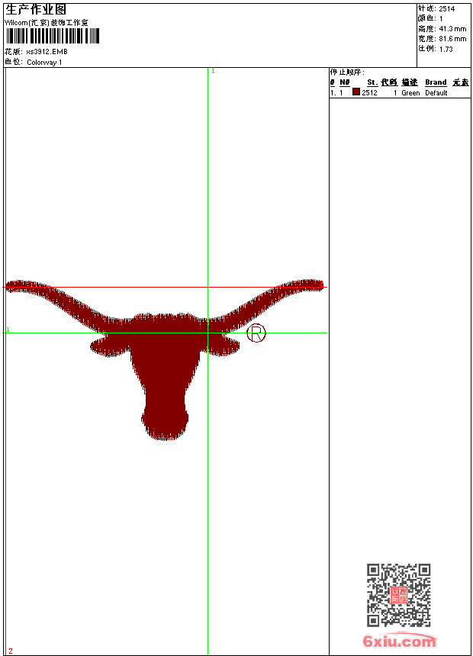The width and height of the screenshot is (473, 656).
Task: Click the width value '81.6 mm'
Action: (x=452, y=39)
